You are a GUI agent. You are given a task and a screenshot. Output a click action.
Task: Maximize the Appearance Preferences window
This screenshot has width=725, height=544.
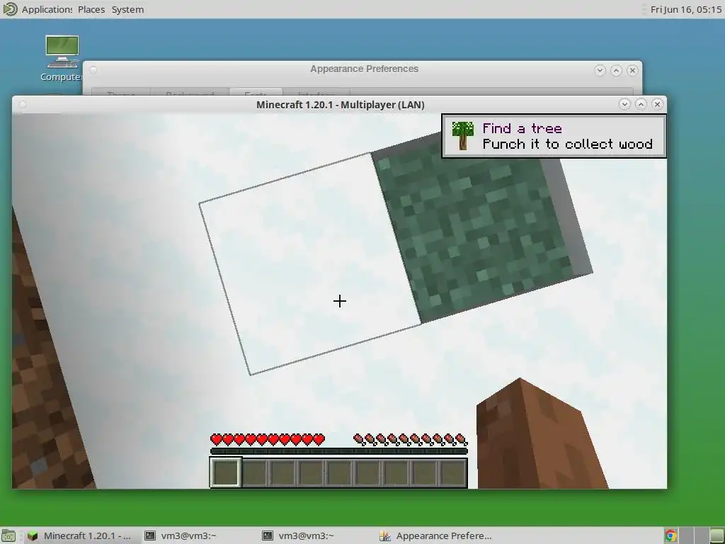(x=617, y=70)
